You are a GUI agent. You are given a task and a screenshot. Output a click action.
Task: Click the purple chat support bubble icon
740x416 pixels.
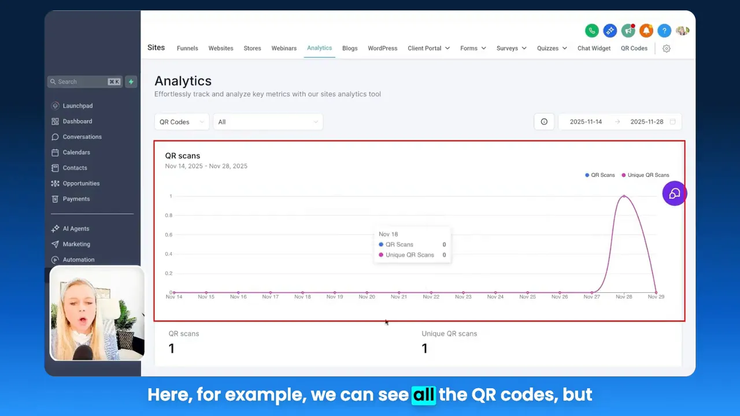click(674, 194)
